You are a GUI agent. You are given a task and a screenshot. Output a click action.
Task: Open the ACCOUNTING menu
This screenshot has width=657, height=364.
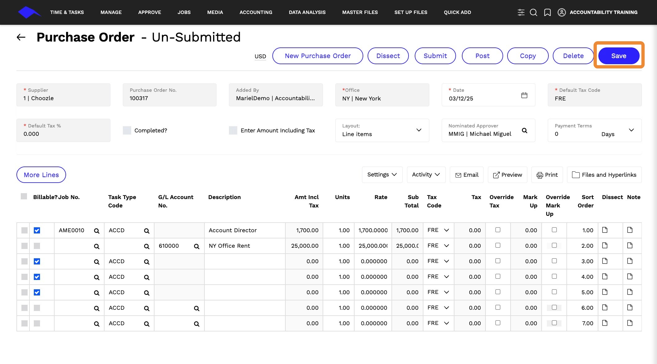pos(256,12)
